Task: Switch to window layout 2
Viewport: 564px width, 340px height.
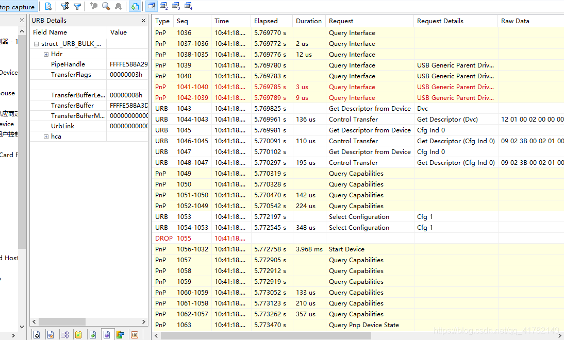Action: [x=163, y=6]
